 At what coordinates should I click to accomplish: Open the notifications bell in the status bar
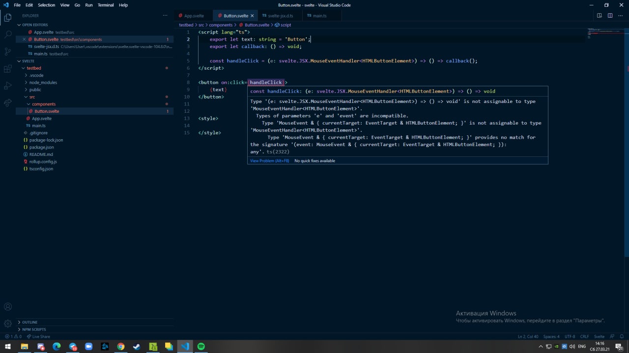point(621,337)
